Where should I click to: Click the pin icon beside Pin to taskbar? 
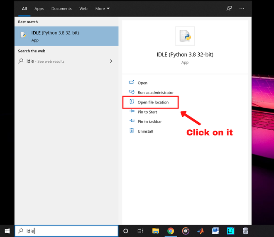pos(132,121)
